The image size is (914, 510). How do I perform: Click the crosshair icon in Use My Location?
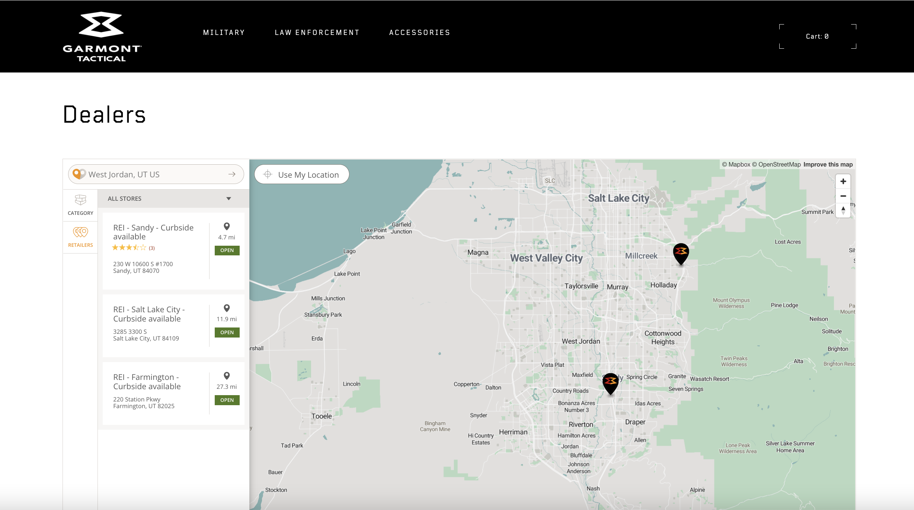[x=268, y=174]
